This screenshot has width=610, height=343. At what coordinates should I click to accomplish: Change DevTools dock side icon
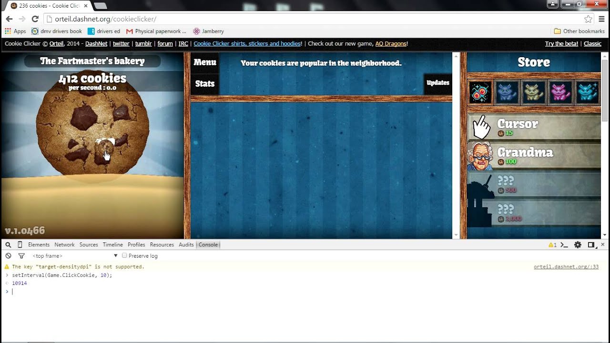591,245
